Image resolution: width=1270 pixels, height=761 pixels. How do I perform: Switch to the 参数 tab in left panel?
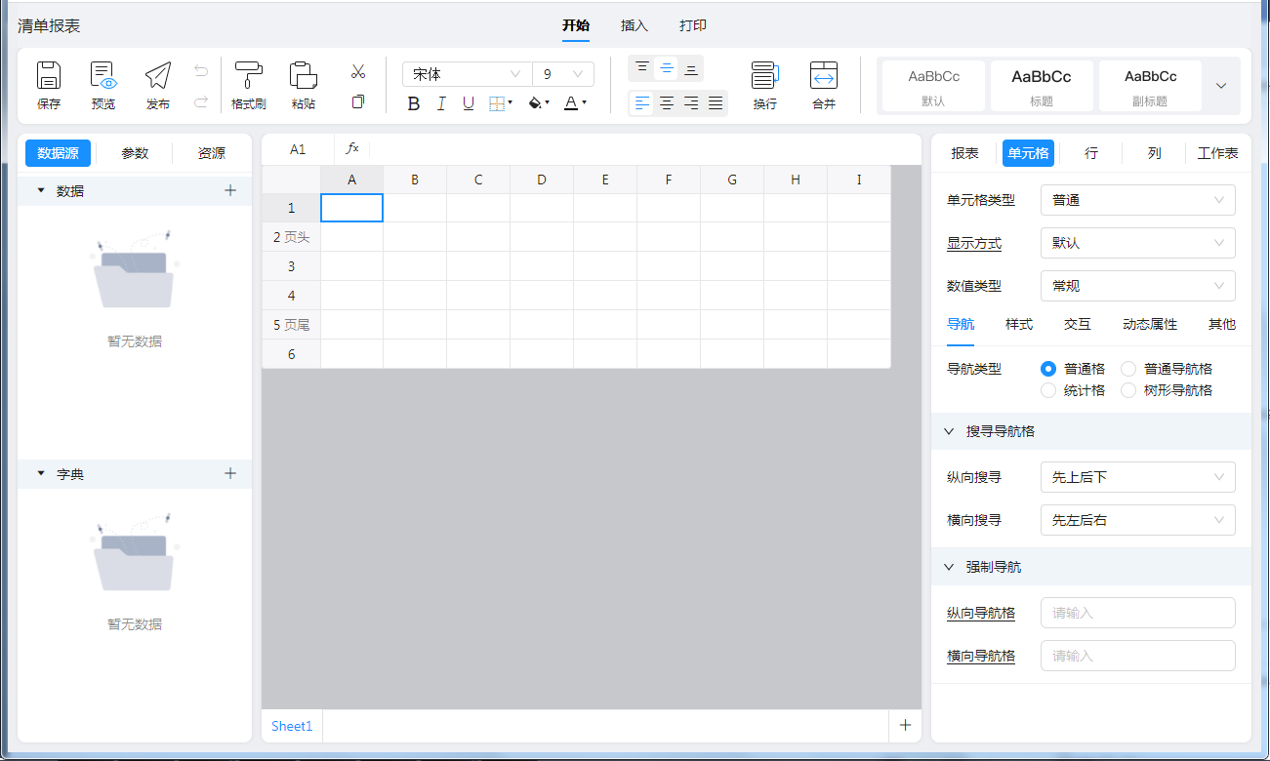coord(135,153)
